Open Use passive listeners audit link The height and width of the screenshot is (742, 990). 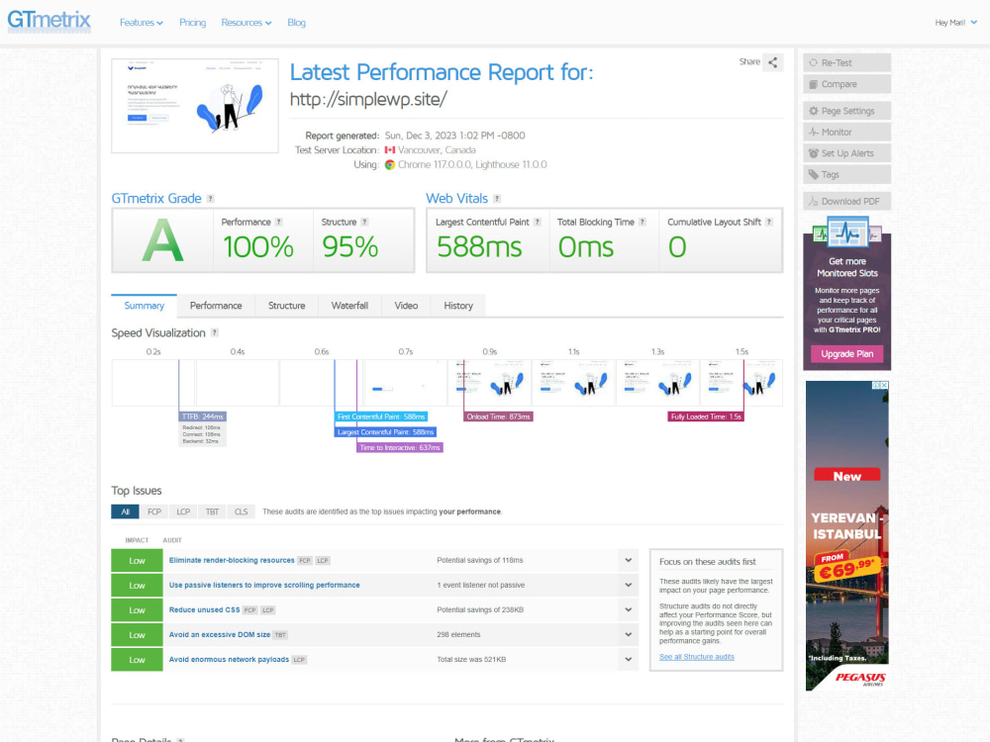point(264,585)
